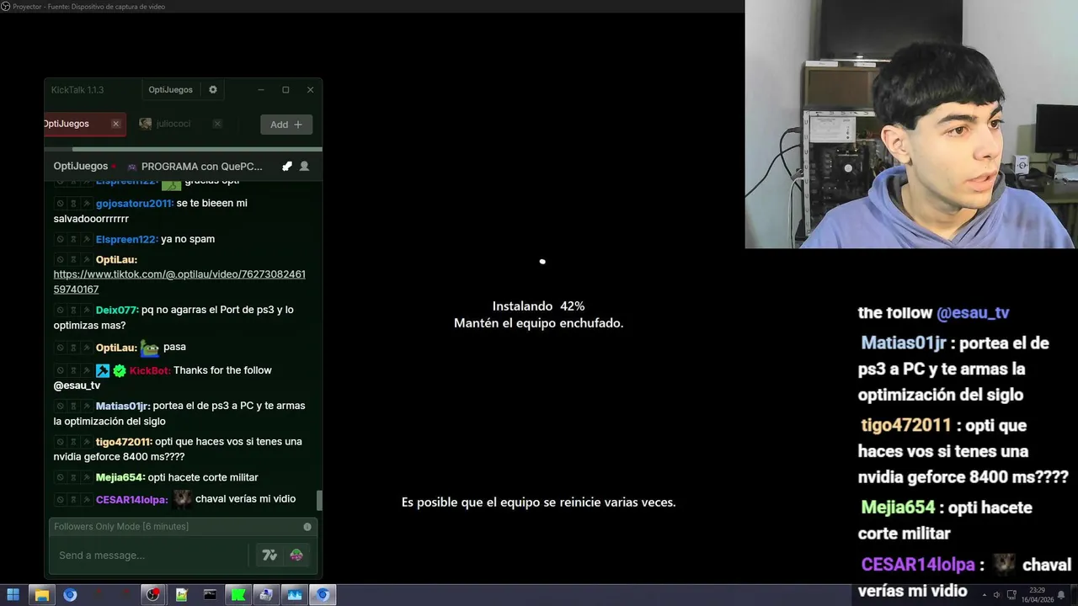Ban Elspreen122 on 'ya no spam' message

point(60,239)
